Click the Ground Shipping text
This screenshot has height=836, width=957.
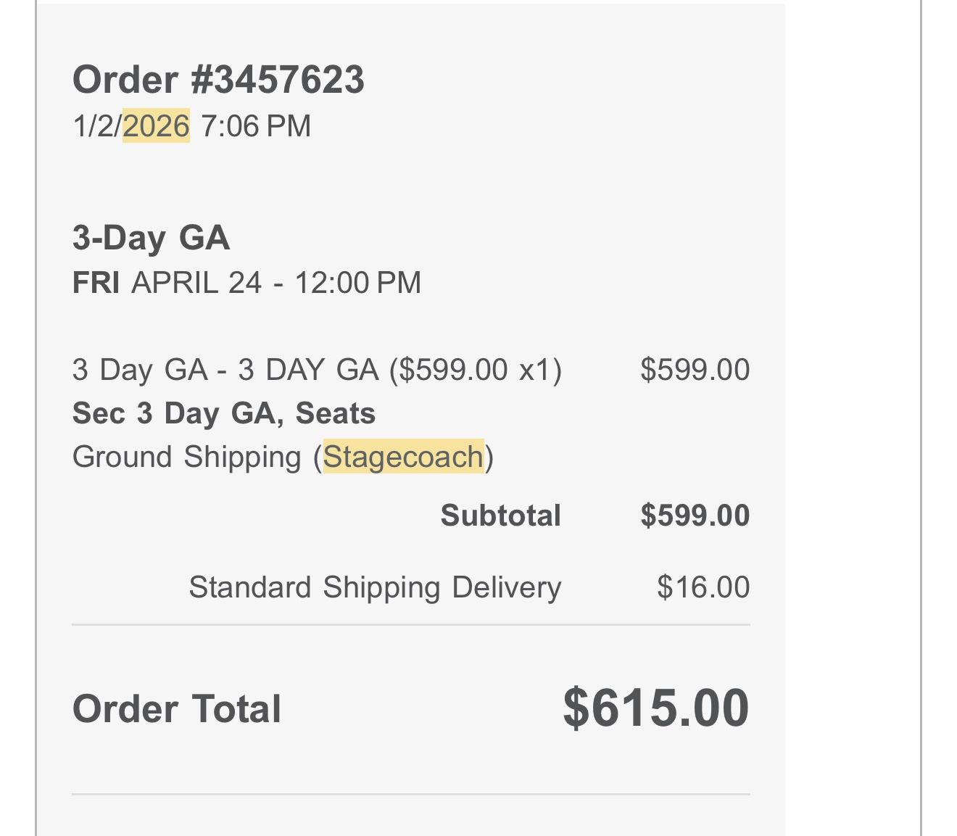point(186,457)
